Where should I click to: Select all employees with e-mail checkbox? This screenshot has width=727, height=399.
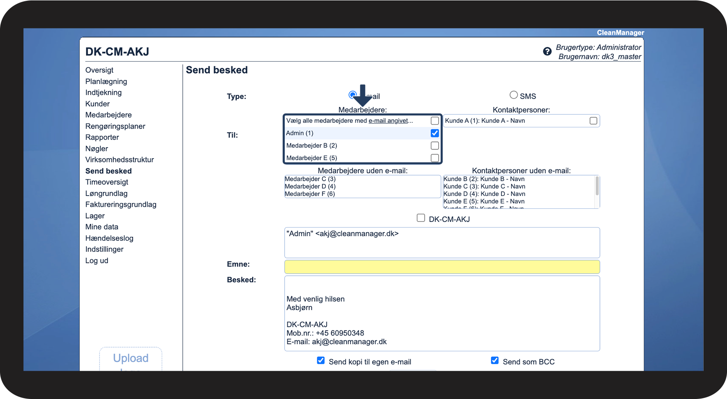click(434, 121)
